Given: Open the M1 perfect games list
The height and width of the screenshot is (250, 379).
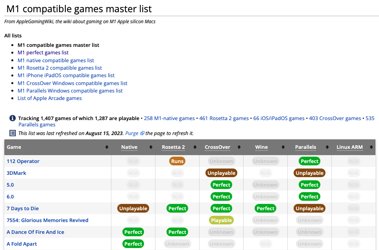Looking at the screenshot, I should pyautogui.click(x=43, y=52).
